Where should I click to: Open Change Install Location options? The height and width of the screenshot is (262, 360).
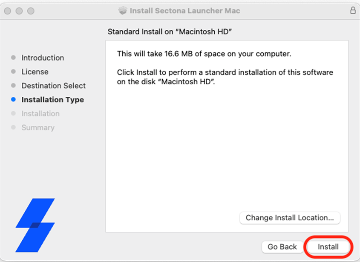point(290,218)
